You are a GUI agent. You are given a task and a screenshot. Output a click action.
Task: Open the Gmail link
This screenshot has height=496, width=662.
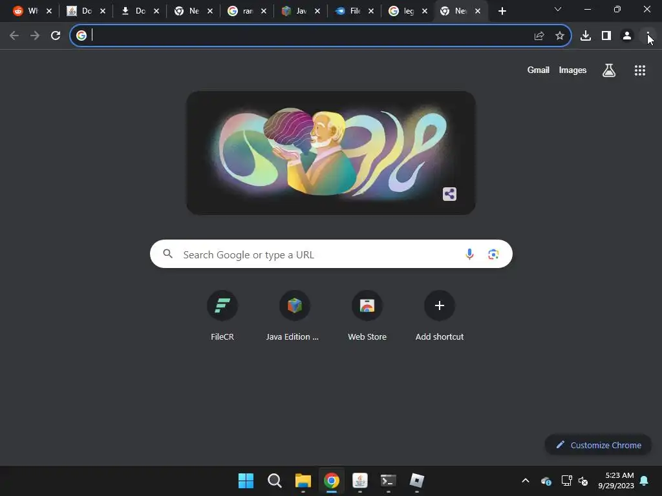click(539, 70)
